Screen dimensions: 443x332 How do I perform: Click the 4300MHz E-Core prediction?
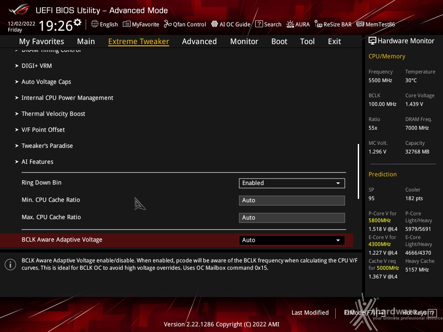tap(380, 244)
